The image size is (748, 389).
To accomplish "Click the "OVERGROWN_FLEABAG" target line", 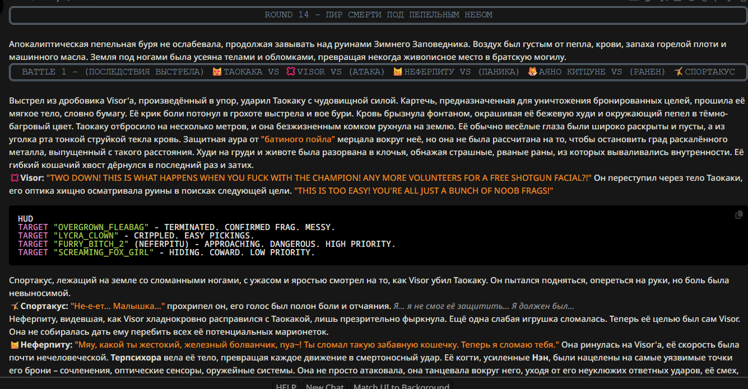I will point(176,227).
